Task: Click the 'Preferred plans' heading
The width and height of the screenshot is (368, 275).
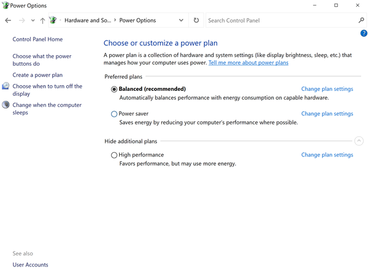Action: pyautogui.click(x=123, y=77)
